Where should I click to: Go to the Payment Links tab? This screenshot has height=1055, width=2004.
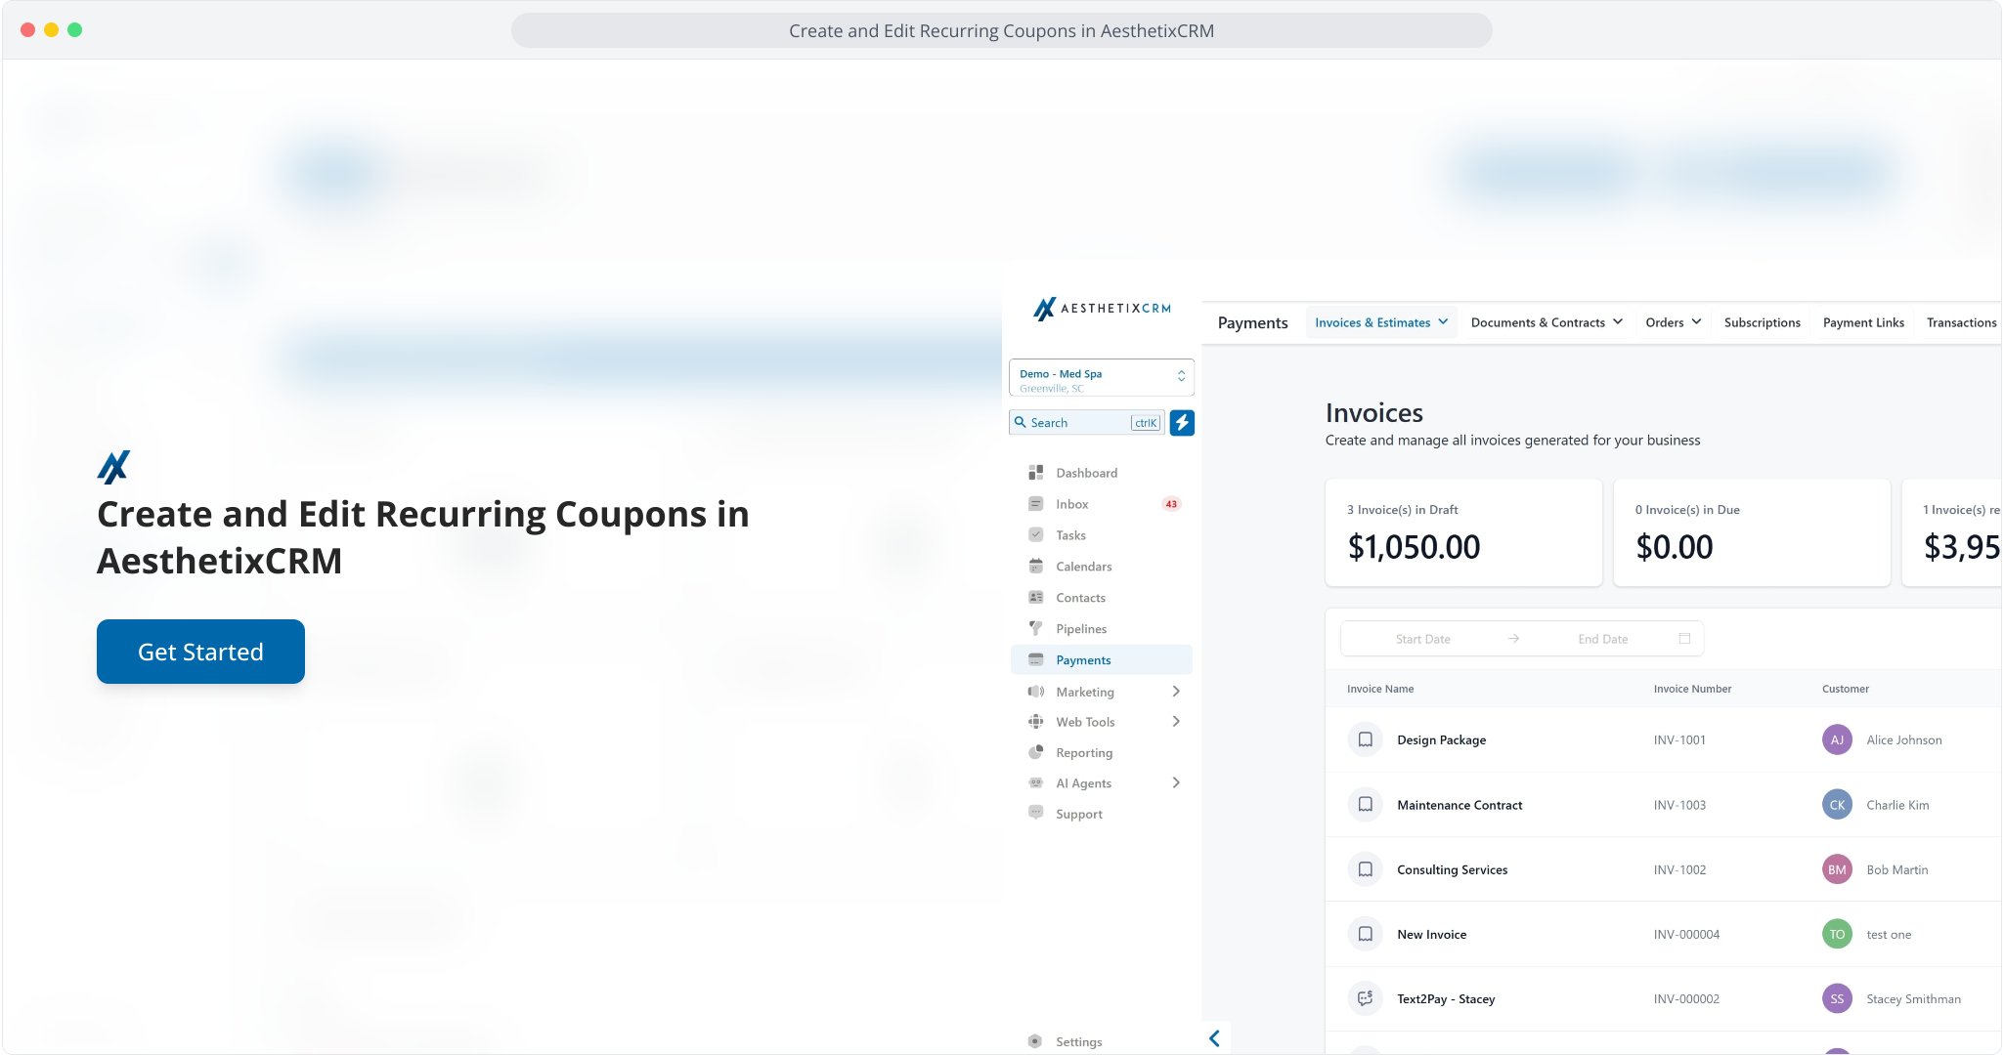(x=1862, y=322)
